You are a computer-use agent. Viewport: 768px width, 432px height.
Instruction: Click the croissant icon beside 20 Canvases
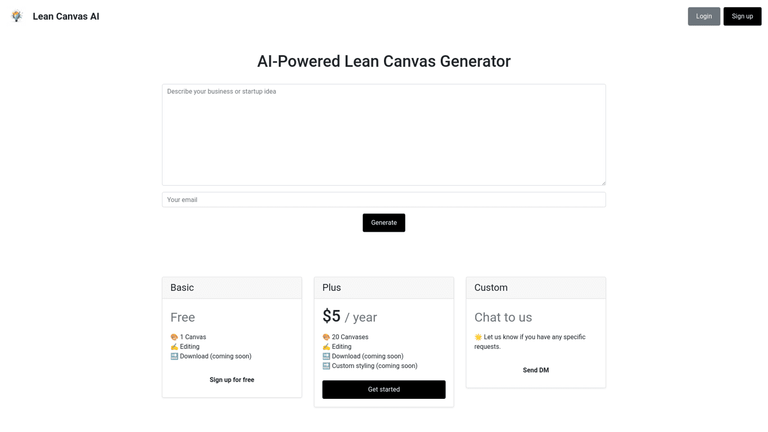[x=326, y=336]
